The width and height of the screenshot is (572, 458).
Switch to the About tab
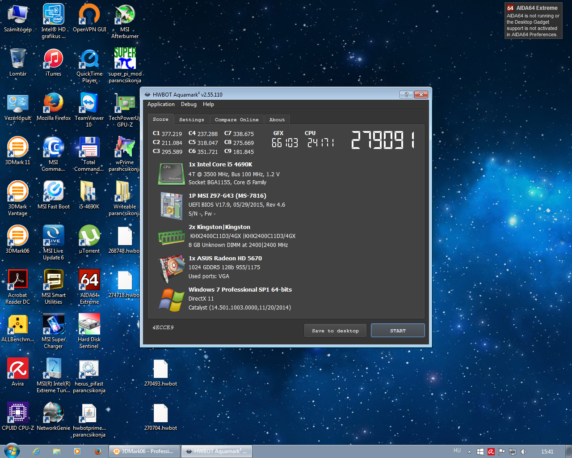[277, 120]
